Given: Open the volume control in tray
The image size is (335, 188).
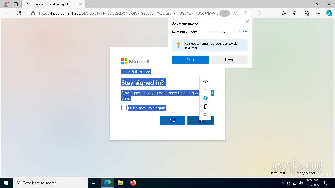Looking at the screenshot, I should click(301, 183).
